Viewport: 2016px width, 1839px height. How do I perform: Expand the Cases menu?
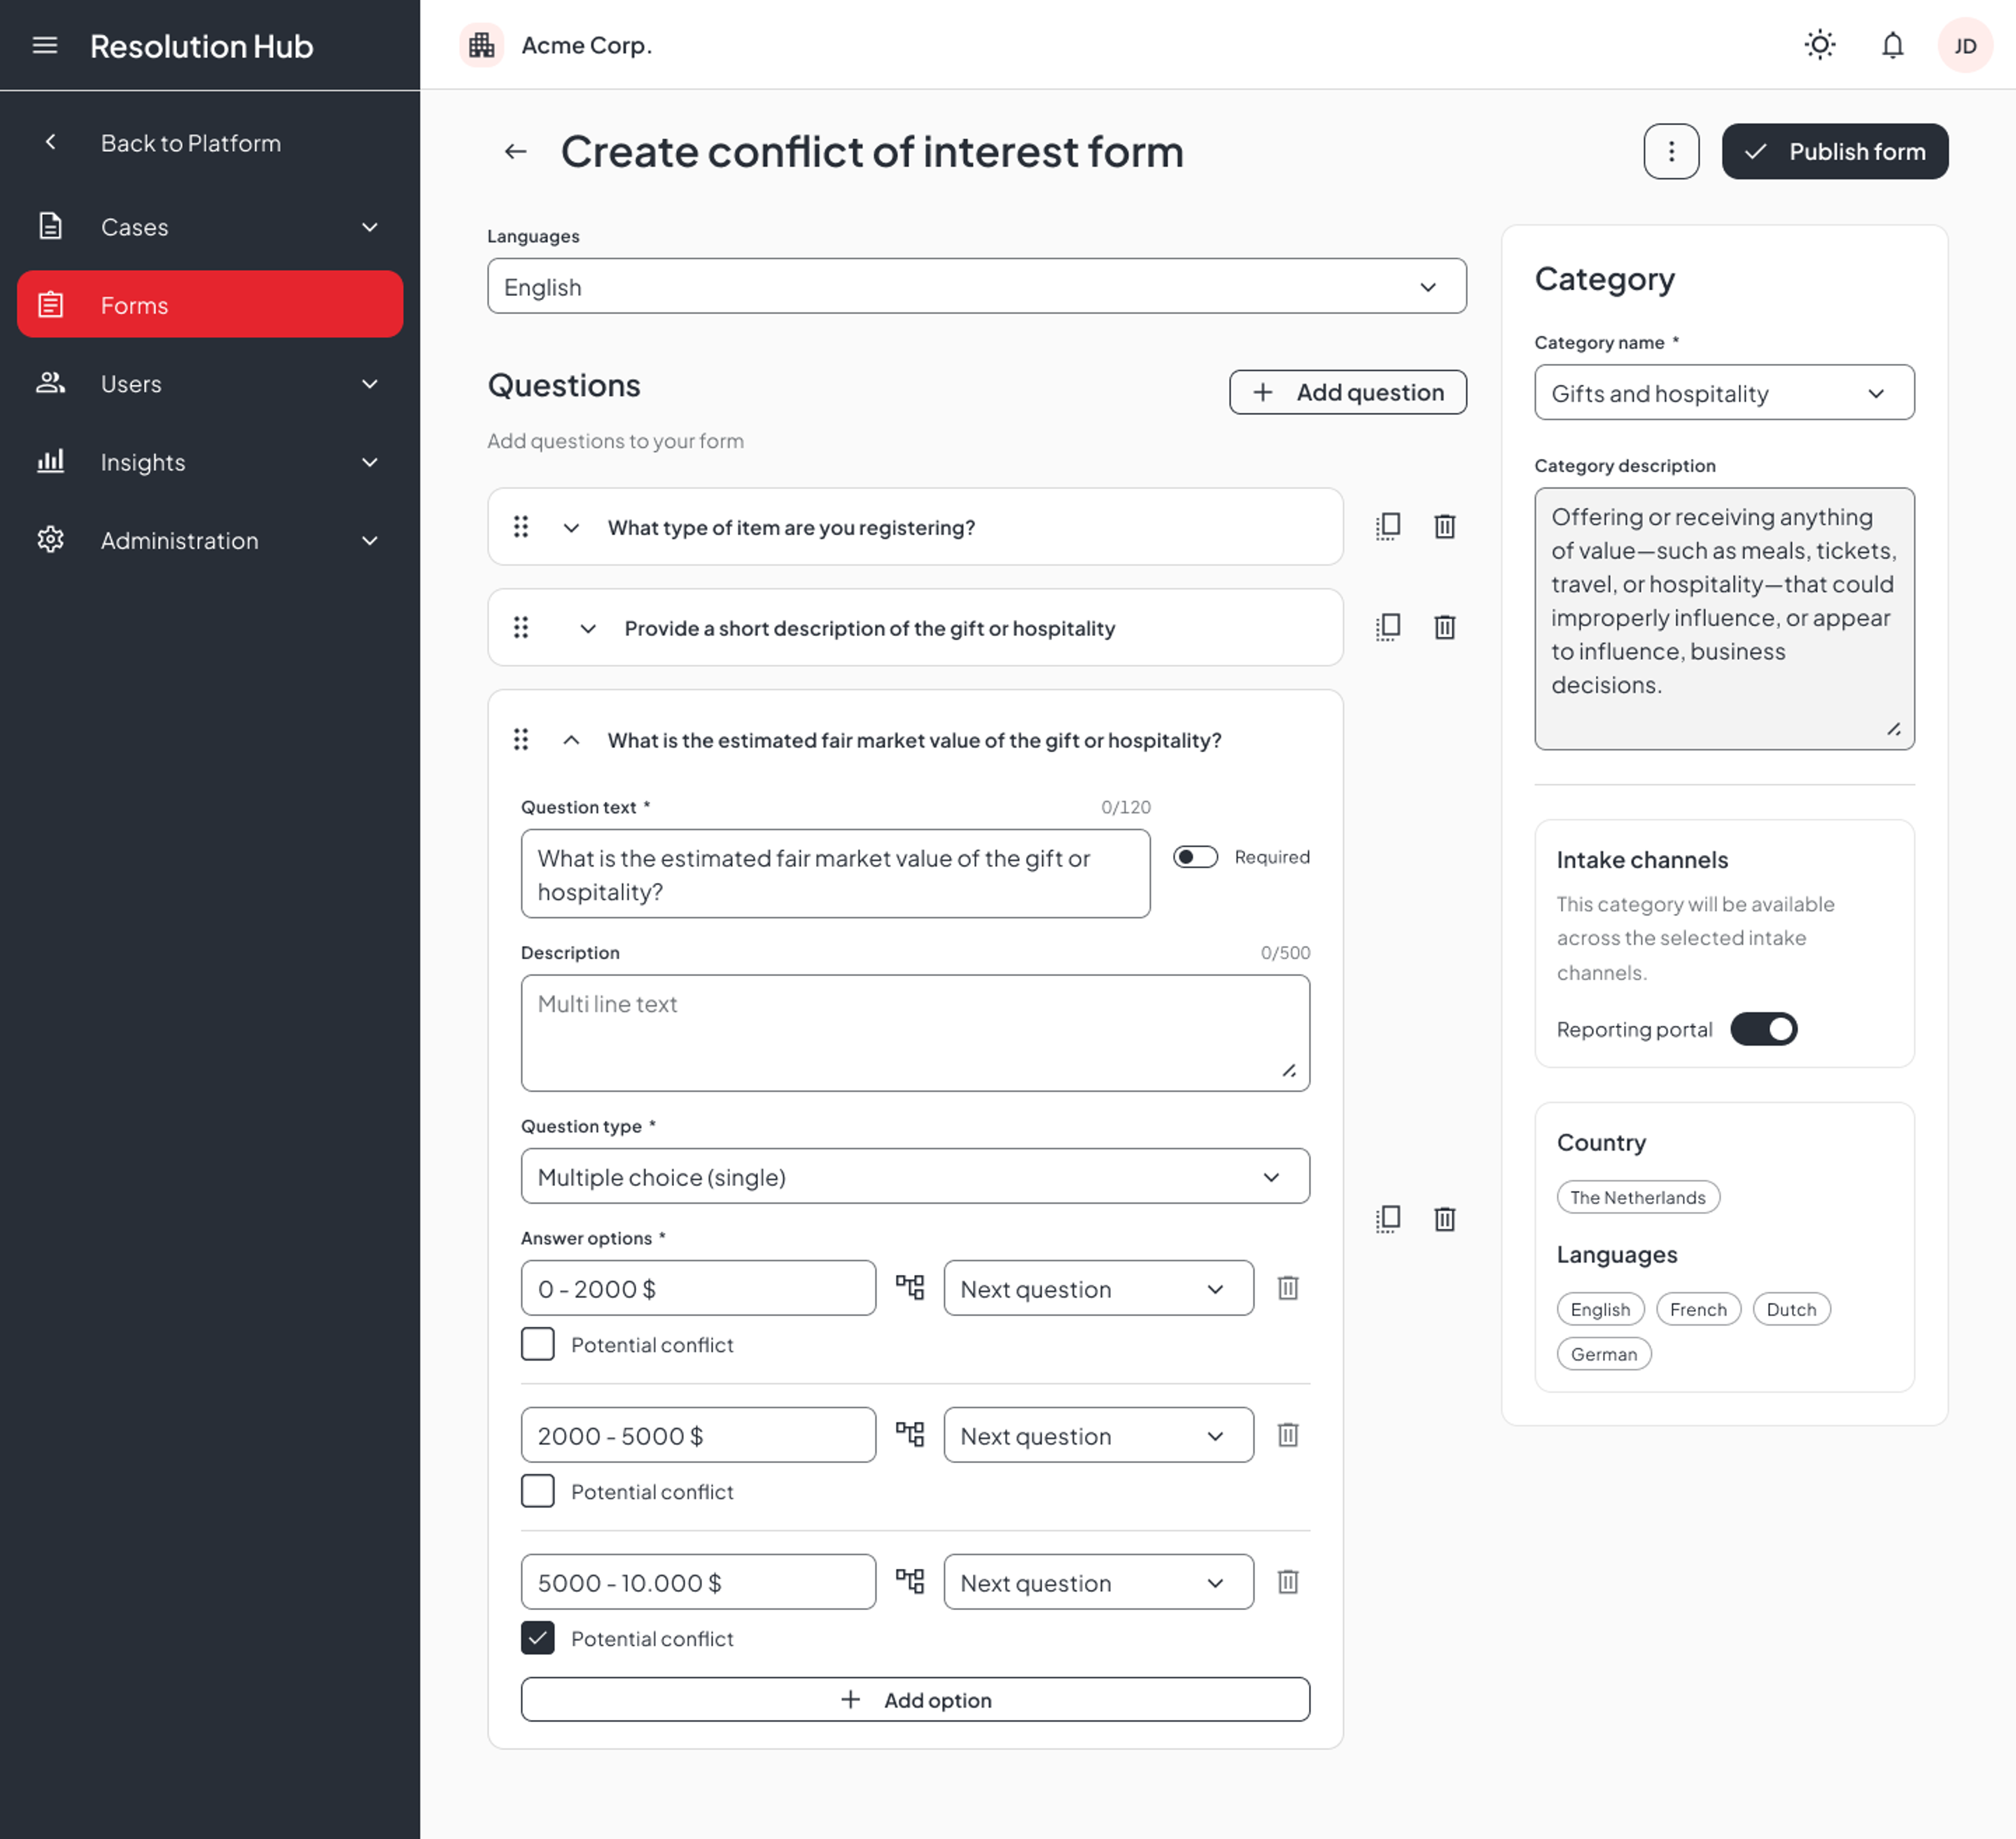click(210, 227)
